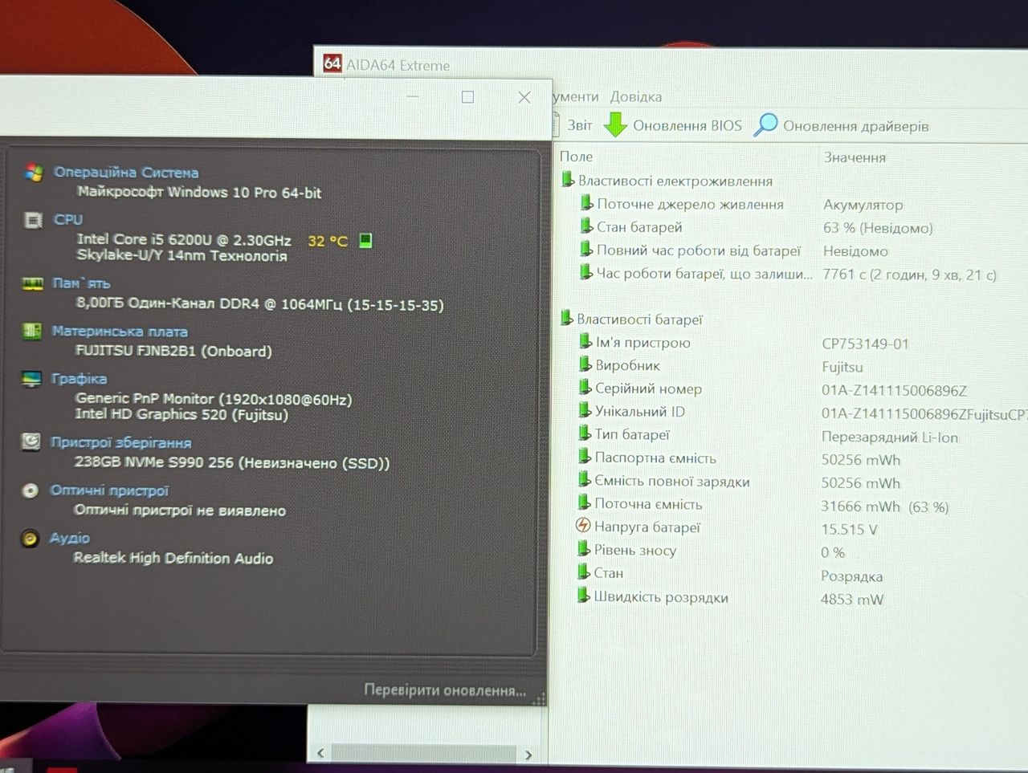Click the driver update magnifier icon
1028x773 pixels.
point(765,124)
